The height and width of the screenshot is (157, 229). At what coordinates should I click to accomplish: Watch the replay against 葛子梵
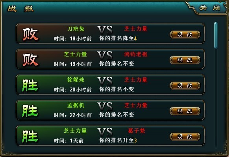coord(185,137)
